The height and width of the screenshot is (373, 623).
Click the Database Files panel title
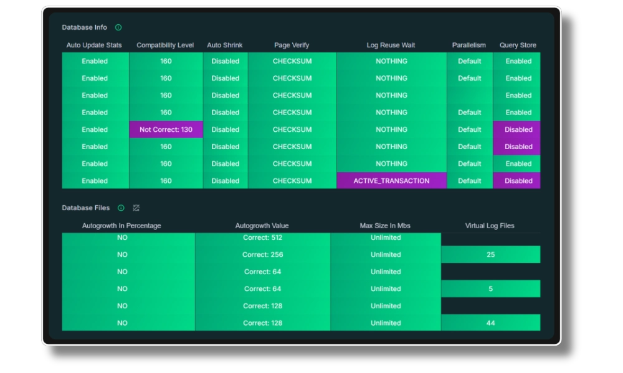pyautogui.click(x=85, y=208)
